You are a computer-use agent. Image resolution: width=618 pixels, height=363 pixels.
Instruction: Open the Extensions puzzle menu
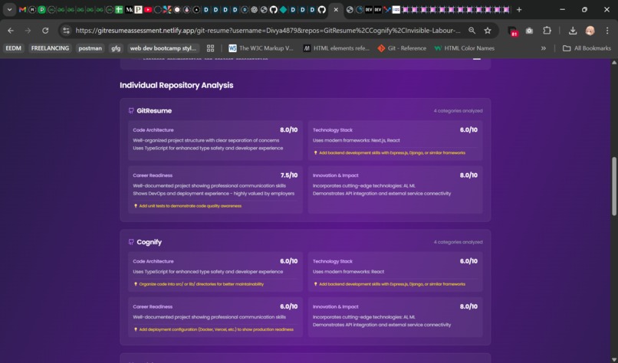pyautogui.click(x=547, y=31)
